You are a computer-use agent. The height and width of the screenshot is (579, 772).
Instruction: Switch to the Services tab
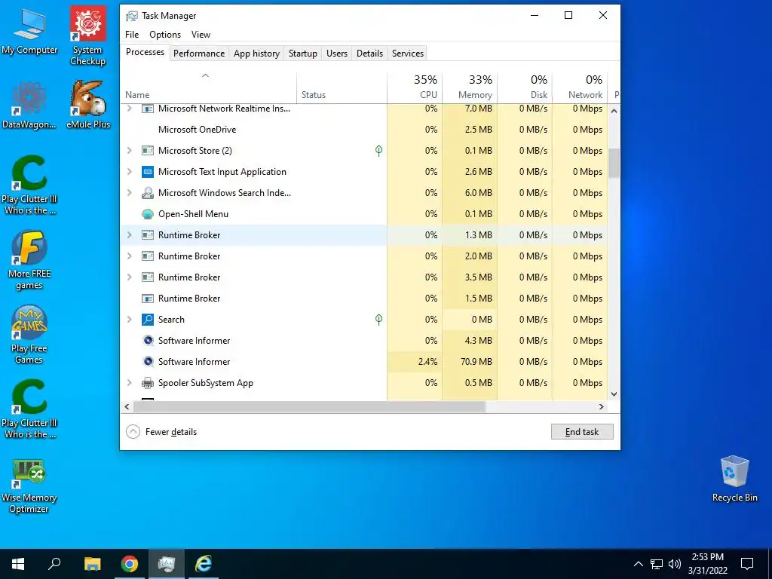coord(408,54)
